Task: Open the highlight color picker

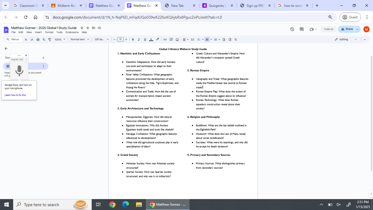Action: point(158,39)
